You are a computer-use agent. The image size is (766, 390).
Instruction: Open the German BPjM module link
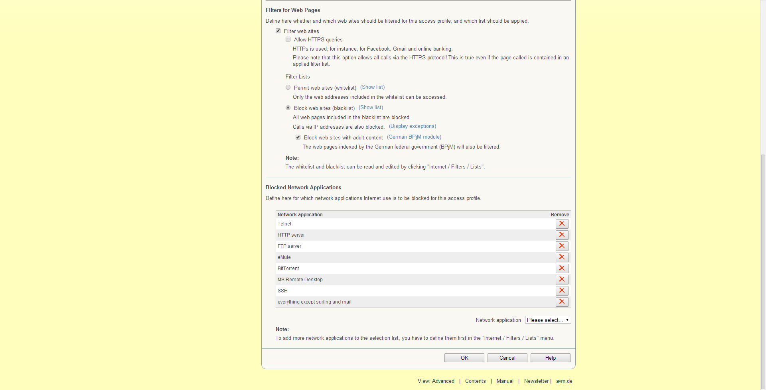coord(414,137)
